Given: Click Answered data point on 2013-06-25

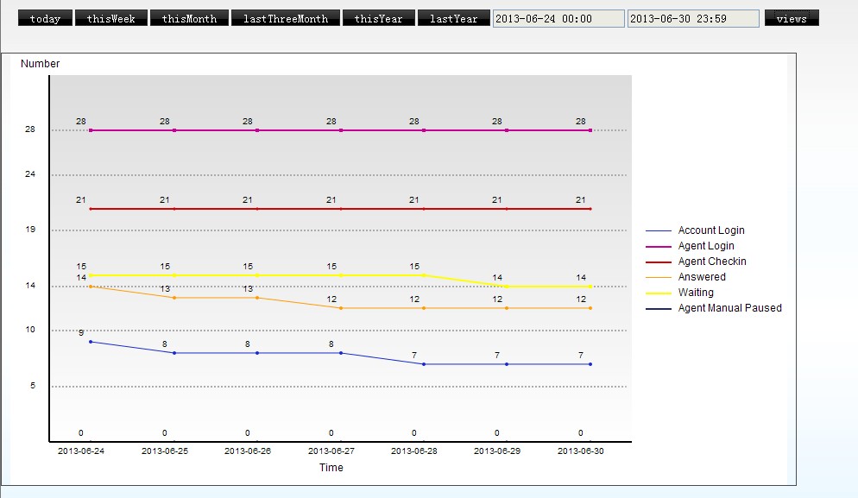Looking at the screenshot, I should pos(174,298).
